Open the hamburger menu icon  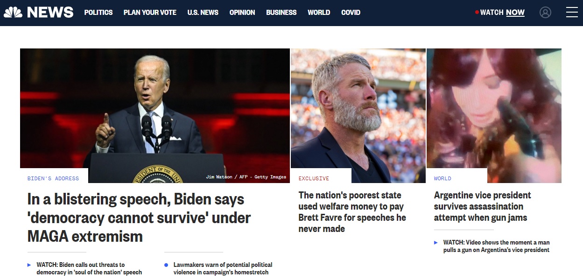(572, 13)
